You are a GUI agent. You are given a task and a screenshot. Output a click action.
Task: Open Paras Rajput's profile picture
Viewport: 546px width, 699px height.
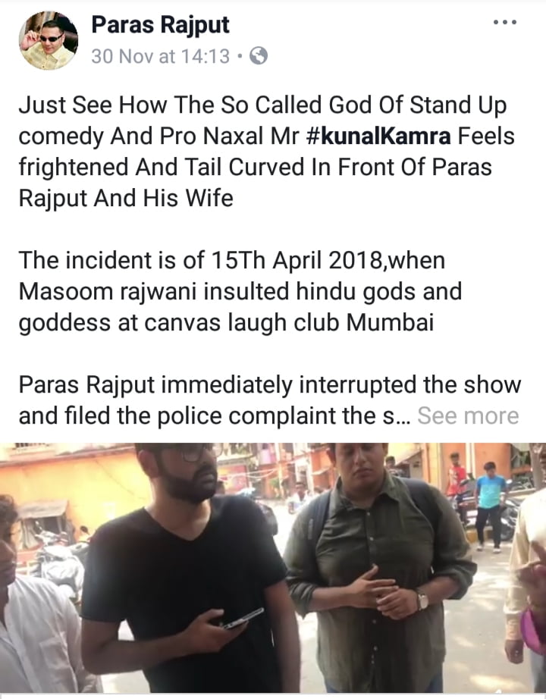(49, 41)
